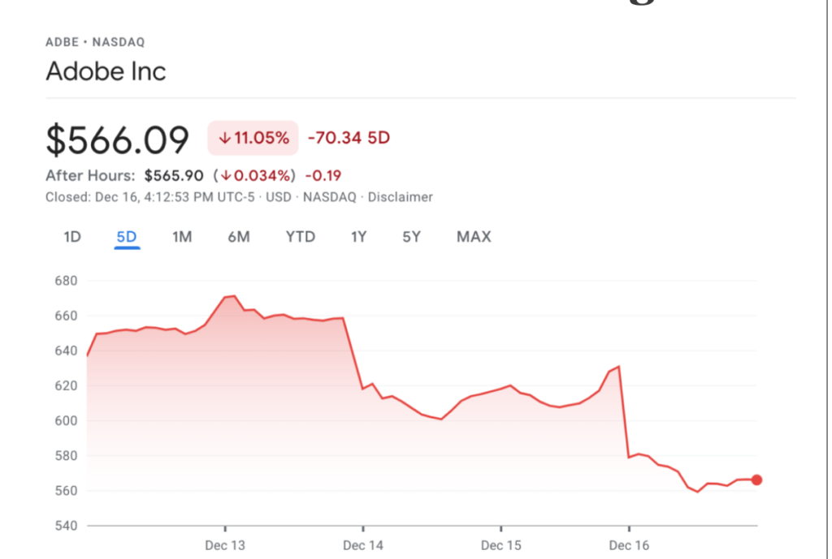
Task: Switch the chart to the 6M range
Action: pos(239,237)
